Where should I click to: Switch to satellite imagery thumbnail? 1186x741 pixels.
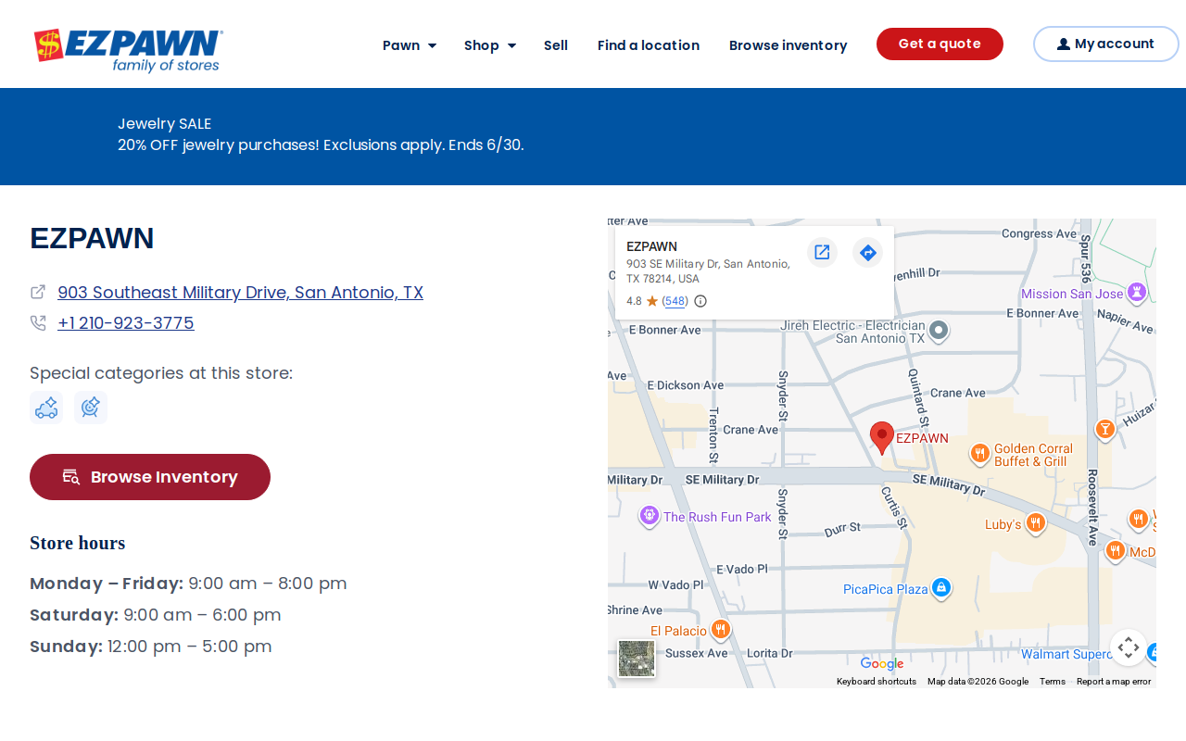click(637, 659)
